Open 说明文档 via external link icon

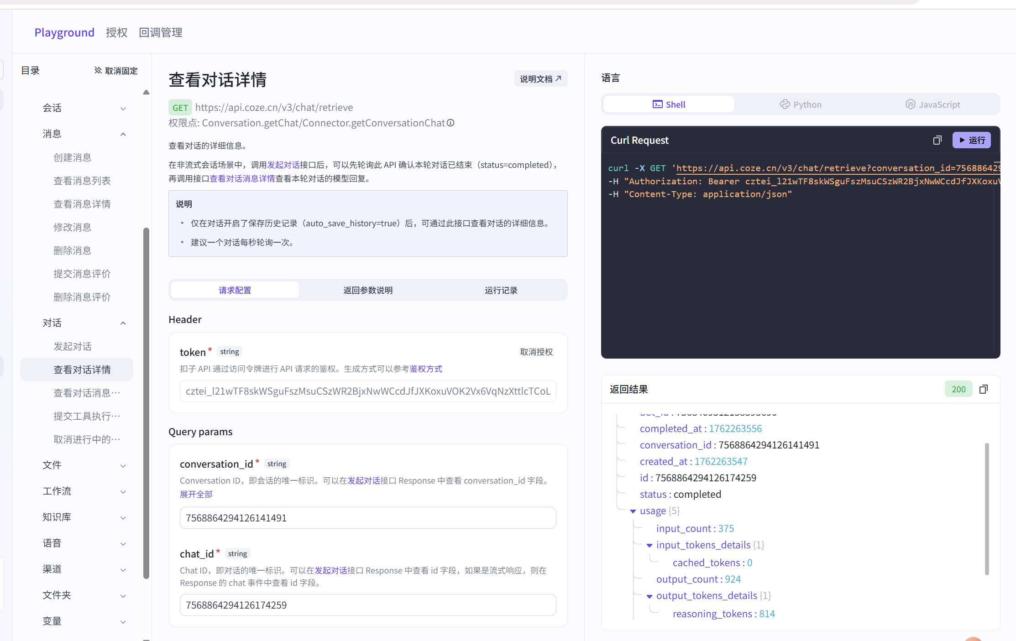(559, 78)
